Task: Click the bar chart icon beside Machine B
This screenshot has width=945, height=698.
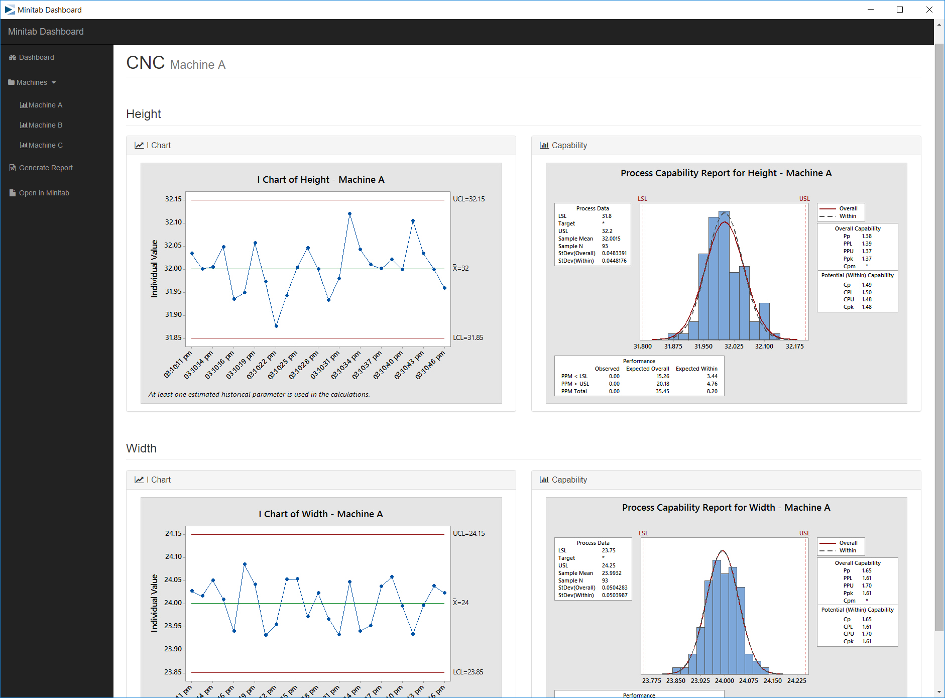Action: pyautogui.click(x=24, y=125)
